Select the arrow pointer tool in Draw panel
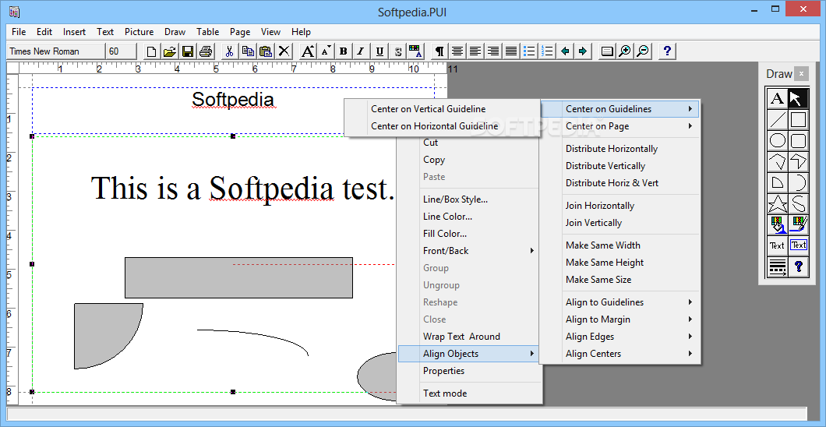 pyautogui.click(x=799, y=98)
